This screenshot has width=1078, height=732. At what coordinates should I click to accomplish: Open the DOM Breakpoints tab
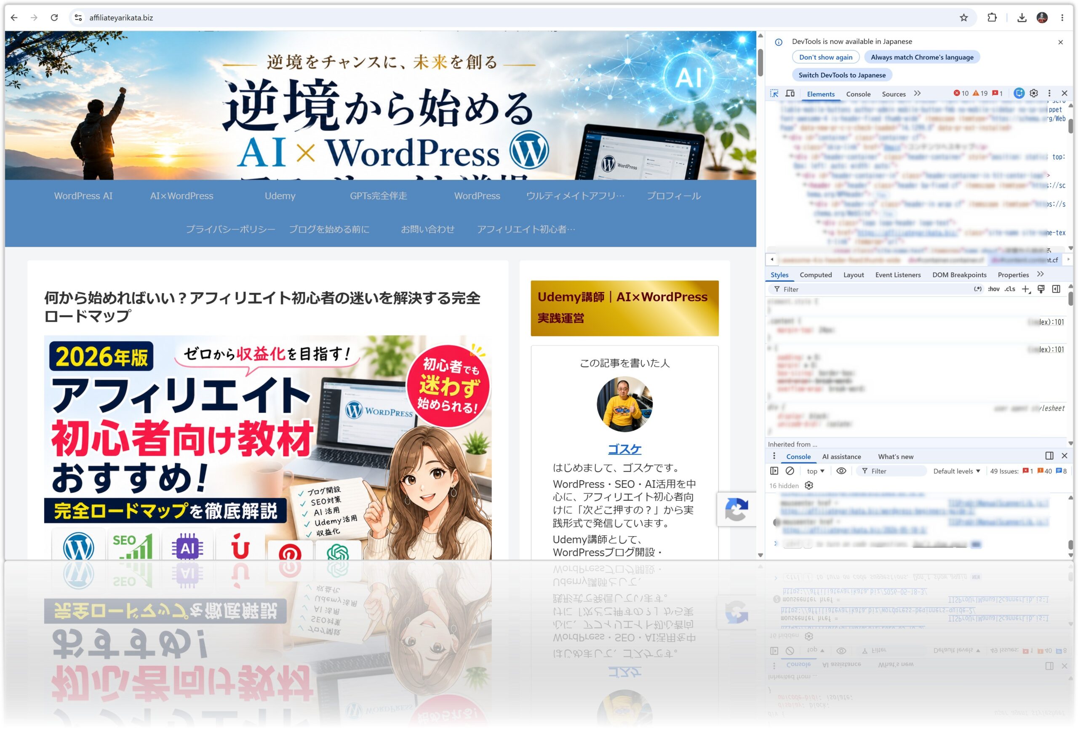coord(959,275)
